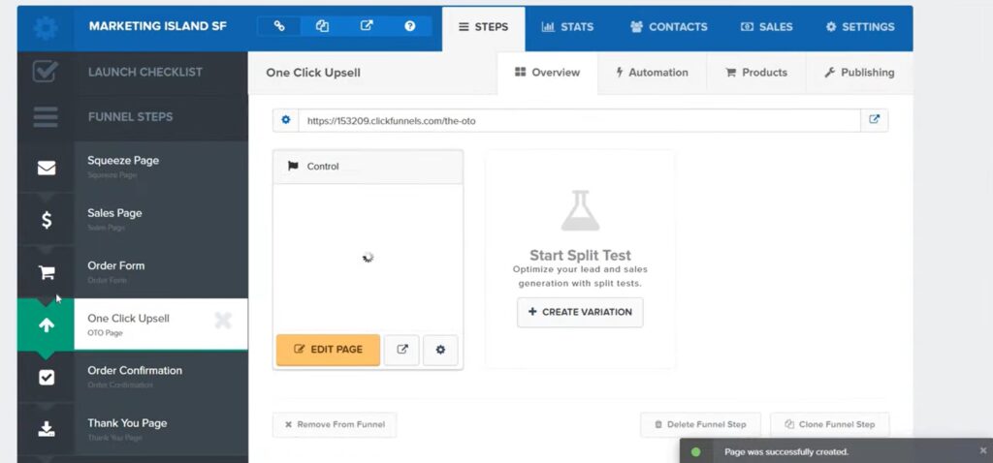
Task: Click the One Click Upsell page heading
Action: pyautogui.click(x=313, y=73)
